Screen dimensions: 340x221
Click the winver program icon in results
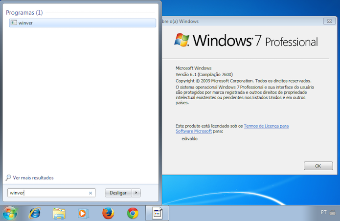click(x=14, y=22)
